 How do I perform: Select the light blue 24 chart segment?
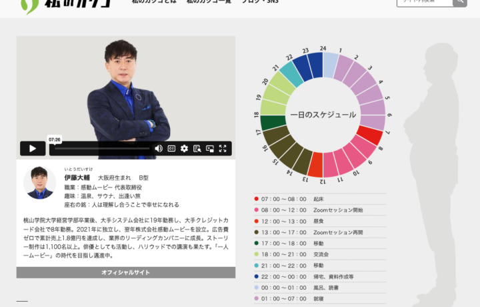point(331,65)
